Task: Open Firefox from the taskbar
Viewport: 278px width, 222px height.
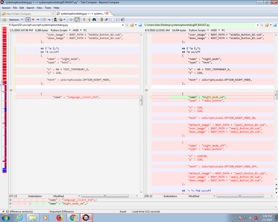Action: coord(60,218)
